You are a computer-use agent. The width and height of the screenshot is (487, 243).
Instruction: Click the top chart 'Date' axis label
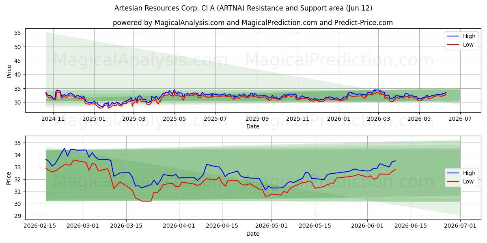[253, 126]
